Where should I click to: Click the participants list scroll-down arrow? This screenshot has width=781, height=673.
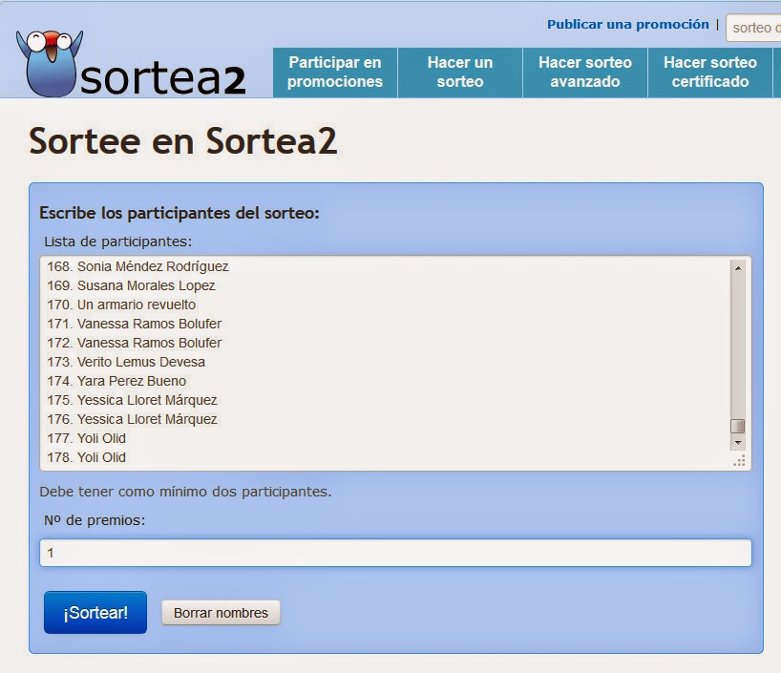click(738, 442)
